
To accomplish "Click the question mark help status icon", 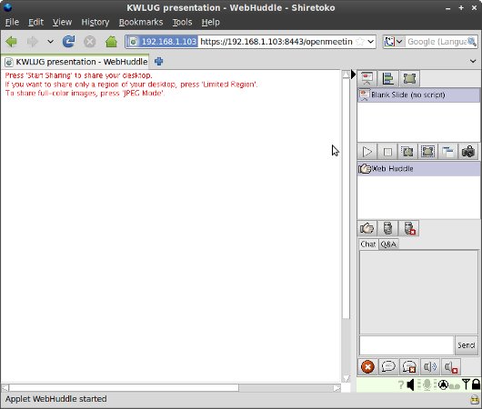I will [400, 384].
